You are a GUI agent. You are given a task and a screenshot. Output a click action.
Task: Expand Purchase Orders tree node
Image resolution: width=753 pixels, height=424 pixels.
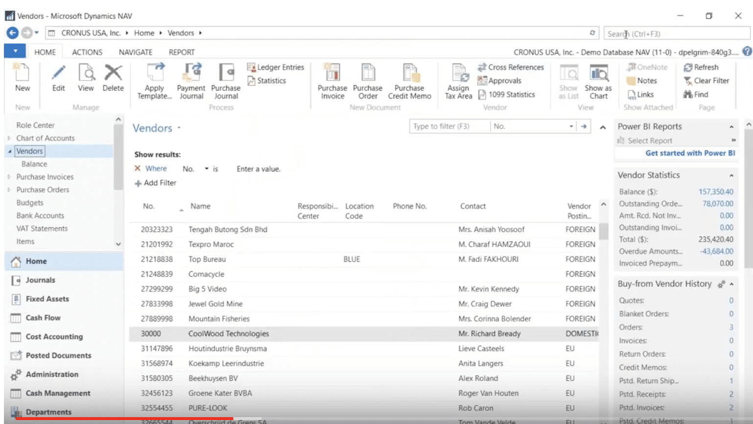(9, 189)
